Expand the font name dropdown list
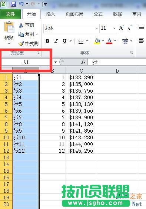 (x=97, y=28)
